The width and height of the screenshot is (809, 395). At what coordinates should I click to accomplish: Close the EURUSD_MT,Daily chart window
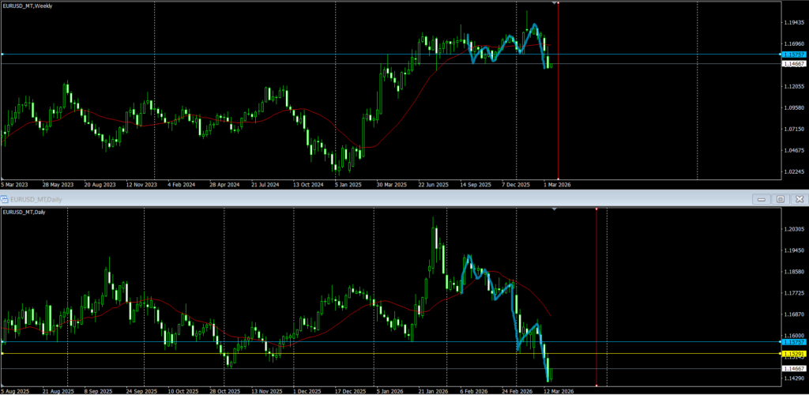pyautogui.click(x=800, y=199)
